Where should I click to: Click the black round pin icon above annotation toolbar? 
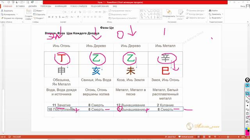pos(247,80)
